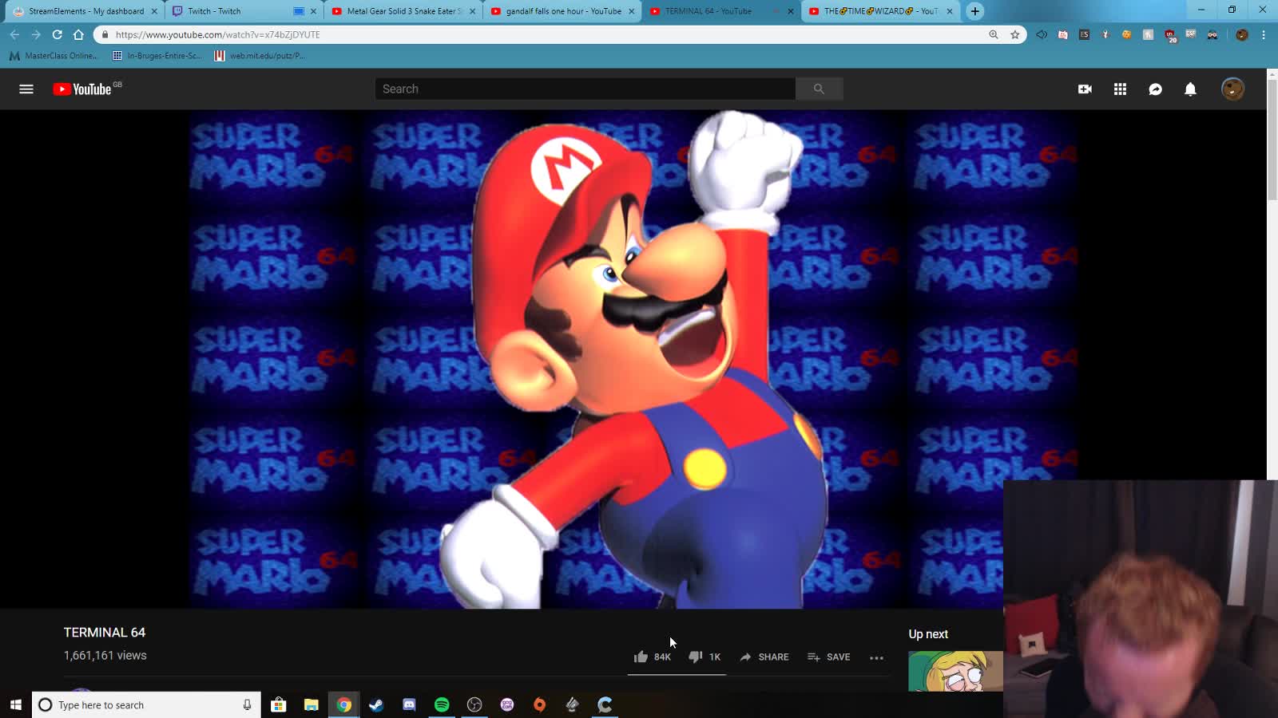The height and width of the screenshot is (718, 1278).
Task: Open a new browser tab
Action: pos(974,11)
